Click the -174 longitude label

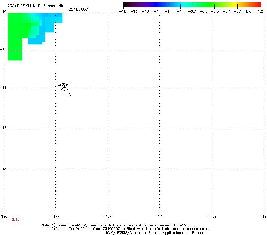[108, 217]
